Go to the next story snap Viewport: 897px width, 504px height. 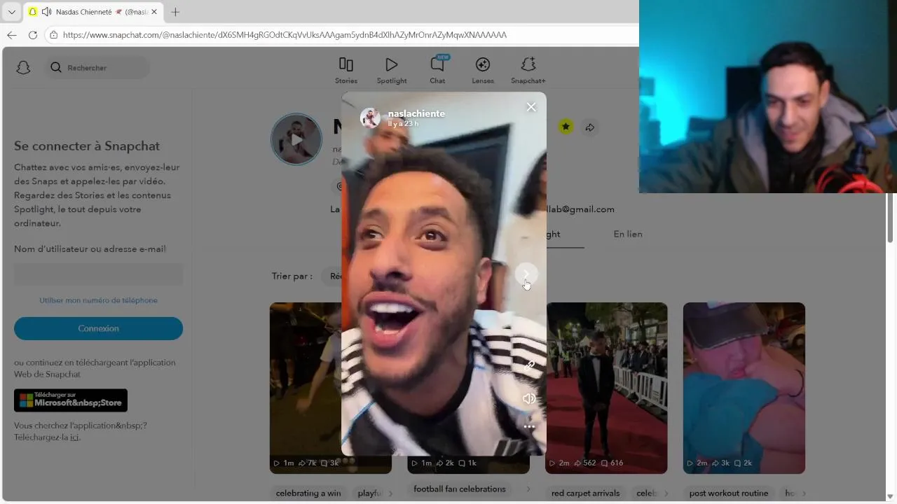(x=526, y=274)
